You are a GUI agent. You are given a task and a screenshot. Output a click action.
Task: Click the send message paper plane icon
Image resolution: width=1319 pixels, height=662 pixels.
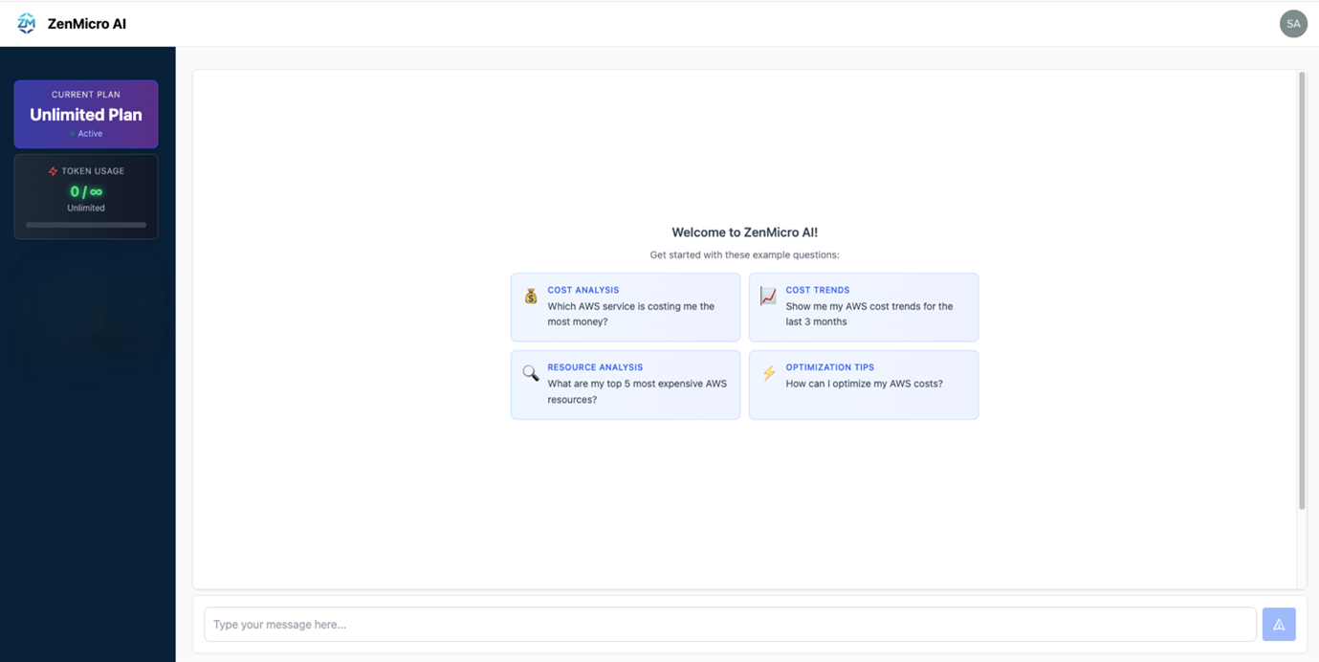(1279, 624)
